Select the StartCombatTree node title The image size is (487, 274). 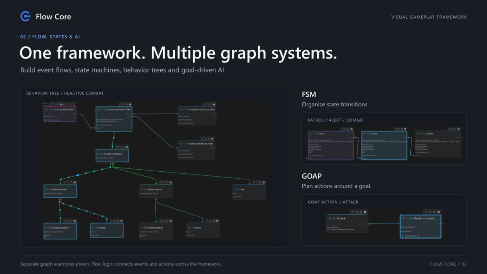coord(64,110)
